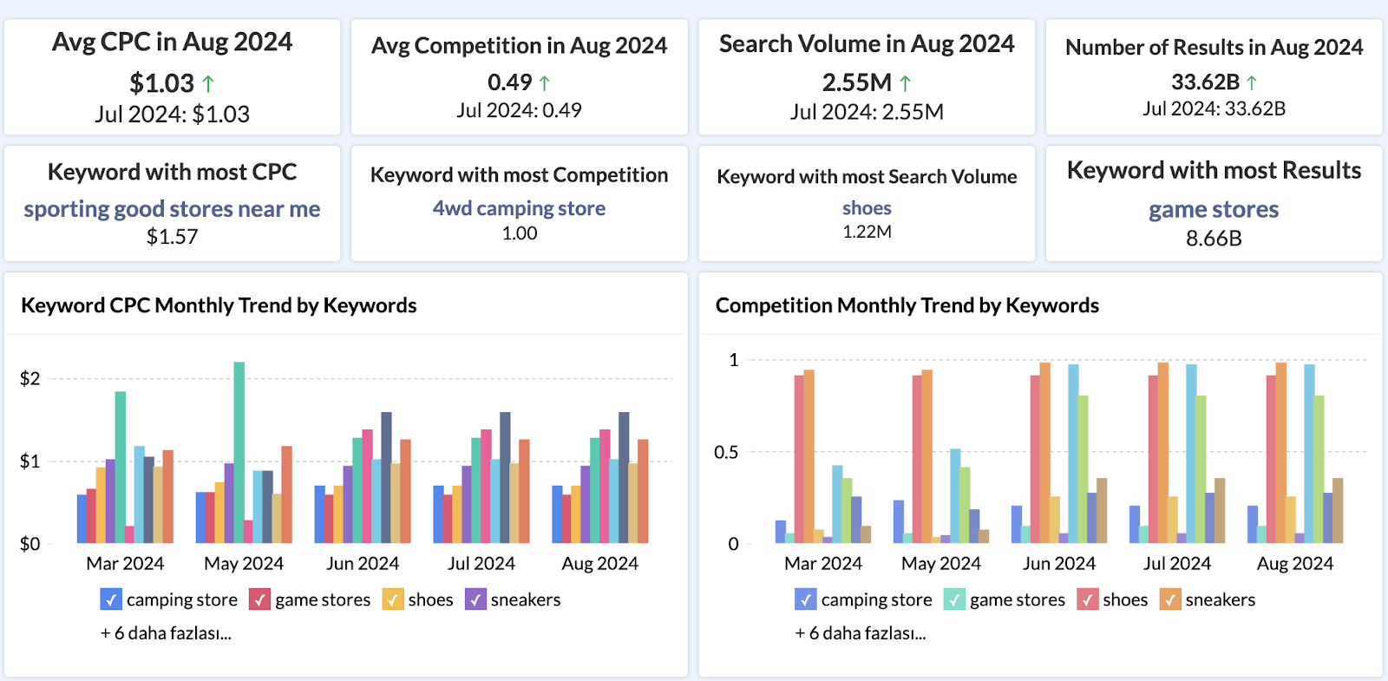Click the up arrow next to 0.49 competition
The height and width of the screenshot is (681, 1388).
[545, 83]
